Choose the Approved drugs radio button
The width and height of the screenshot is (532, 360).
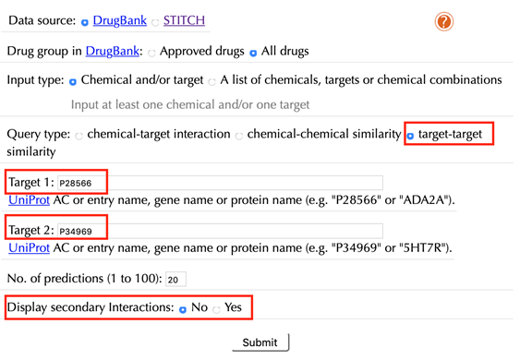pyautogui.click(x=151, y=54)
